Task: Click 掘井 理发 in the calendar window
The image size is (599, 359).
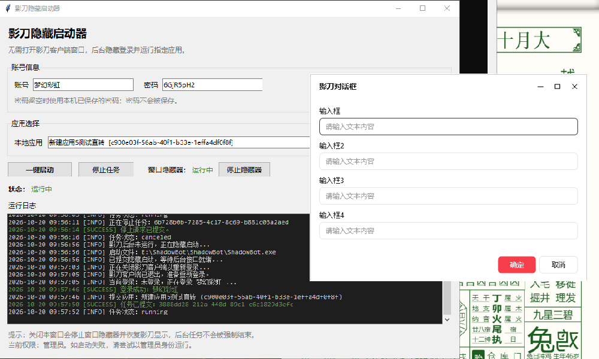Action: (553, 297)
